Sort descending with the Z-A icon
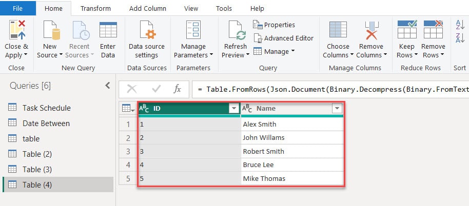 (460, 38)
